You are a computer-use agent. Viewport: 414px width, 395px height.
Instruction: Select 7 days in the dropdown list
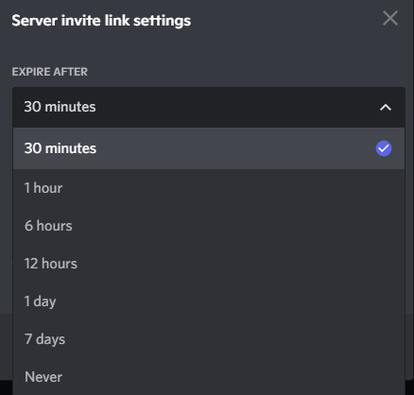(x=209, y=339)
